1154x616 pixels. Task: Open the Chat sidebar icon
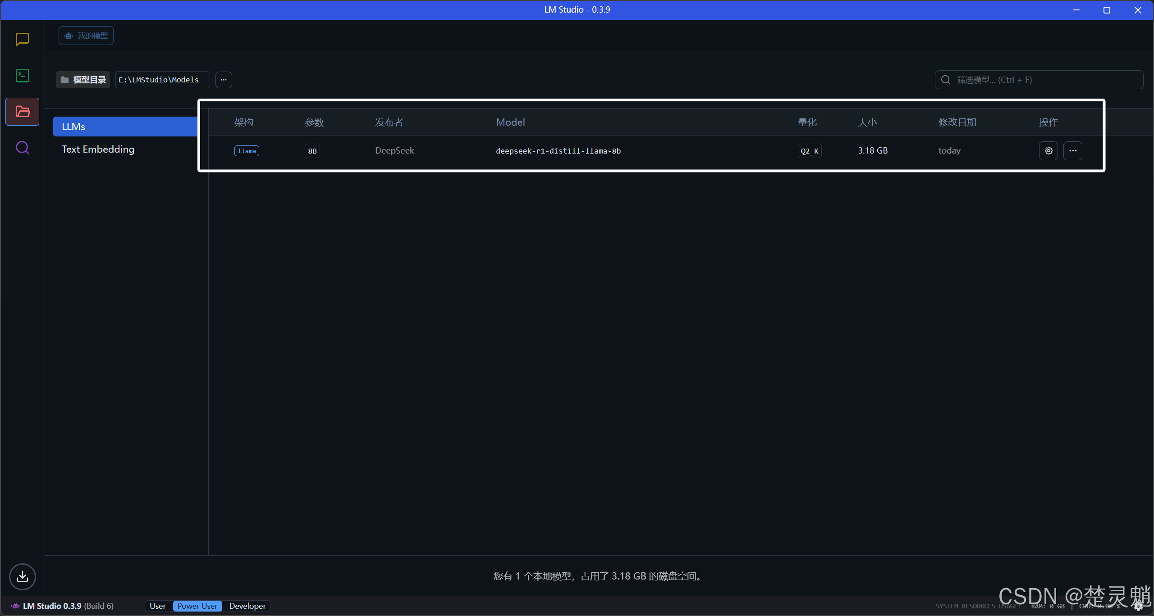(22, 40)
